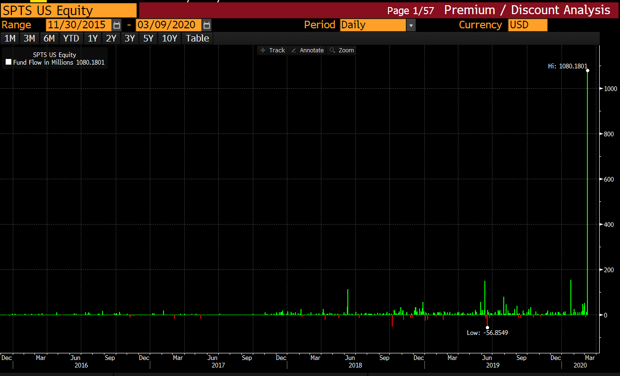Open the start date calendar picker
620x376 pixels.
pyautogui.click(x=116, y=25)
